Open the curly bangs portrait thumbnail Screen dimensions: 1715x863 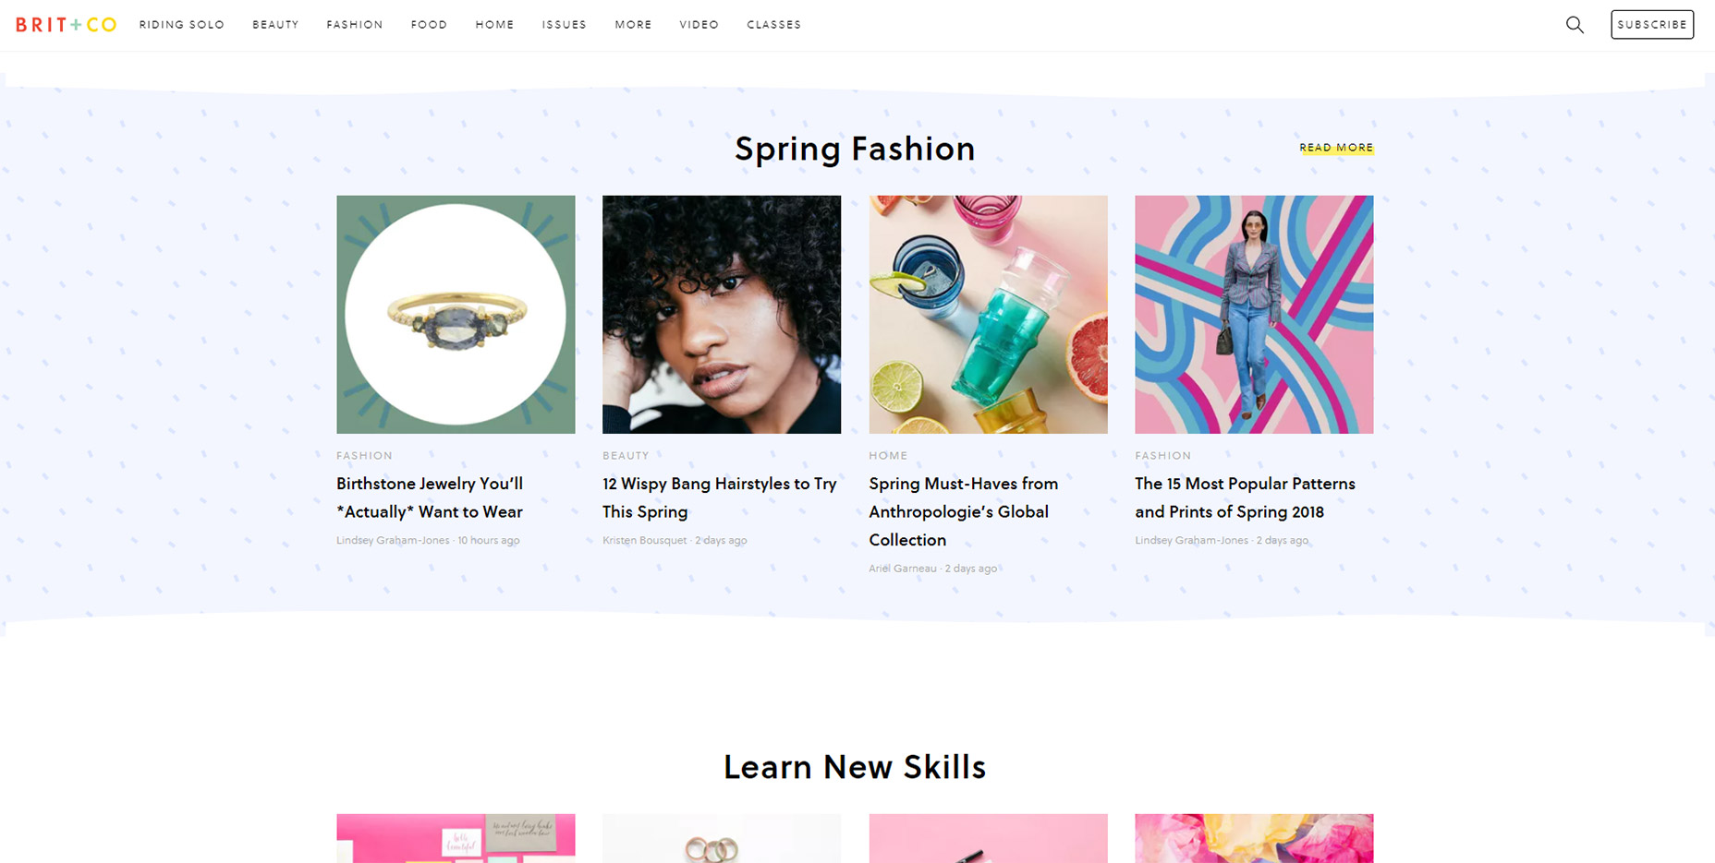pos(722,314)
